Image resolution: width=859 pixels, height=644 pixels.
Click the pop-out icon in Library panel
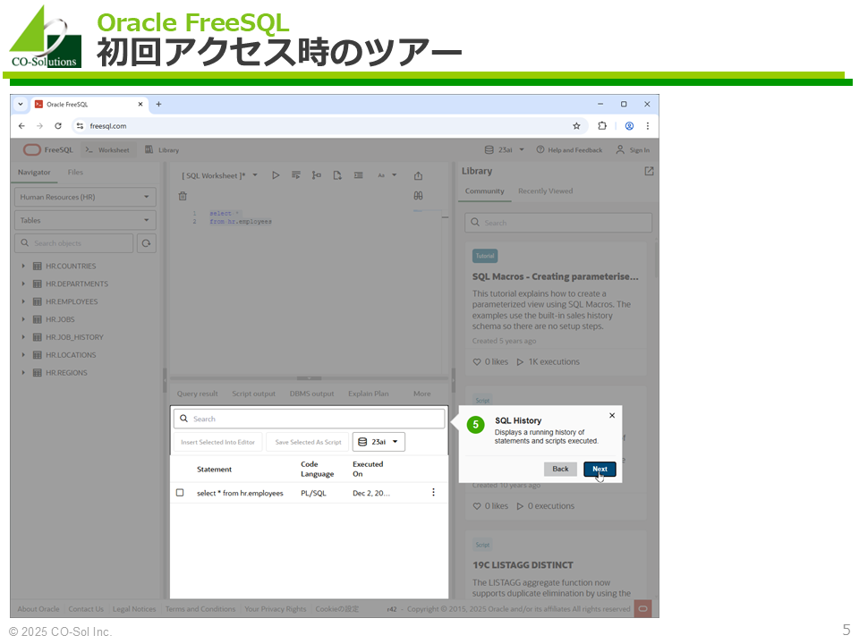pos(649,172)
